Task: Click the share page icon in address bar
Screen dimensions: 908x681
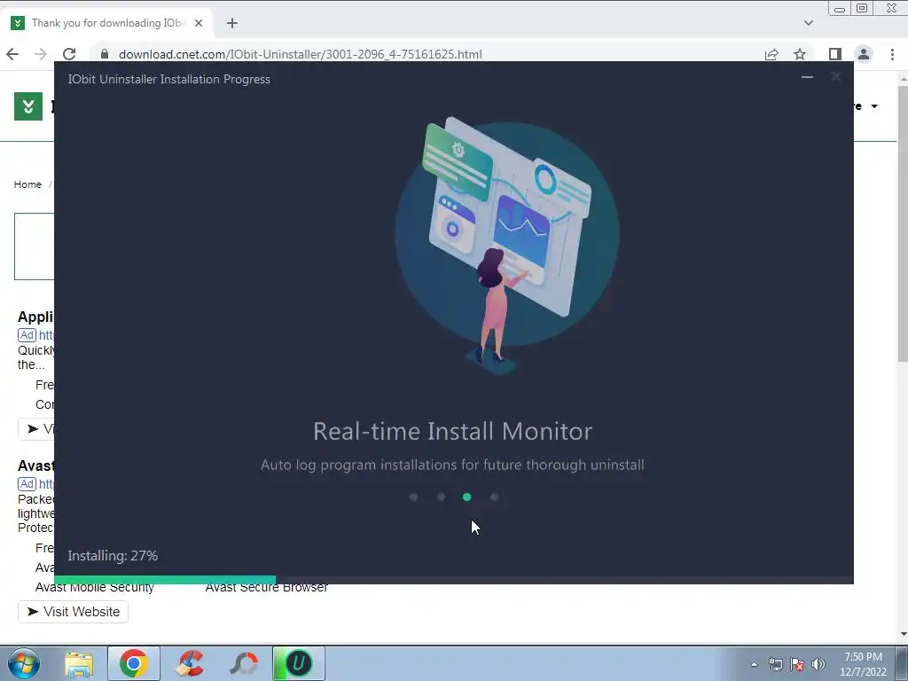Action: [771, 54]
